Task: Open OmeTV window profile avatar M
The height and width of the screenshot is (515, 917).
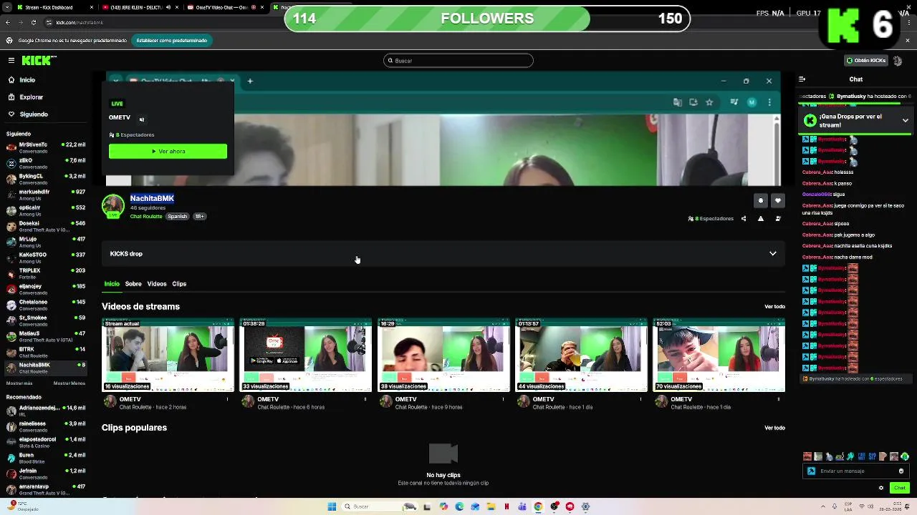Action: point(752,102)
